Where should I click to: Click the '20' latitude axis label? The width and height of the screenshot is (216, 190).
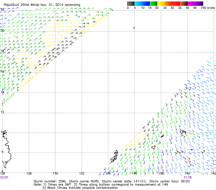point(2,30)
